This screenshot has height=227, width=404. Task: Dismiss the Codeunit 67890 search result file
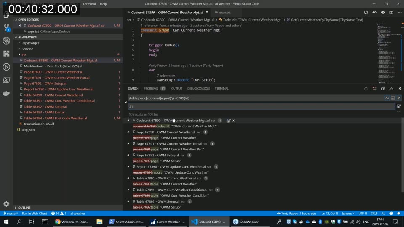point(234,121)
